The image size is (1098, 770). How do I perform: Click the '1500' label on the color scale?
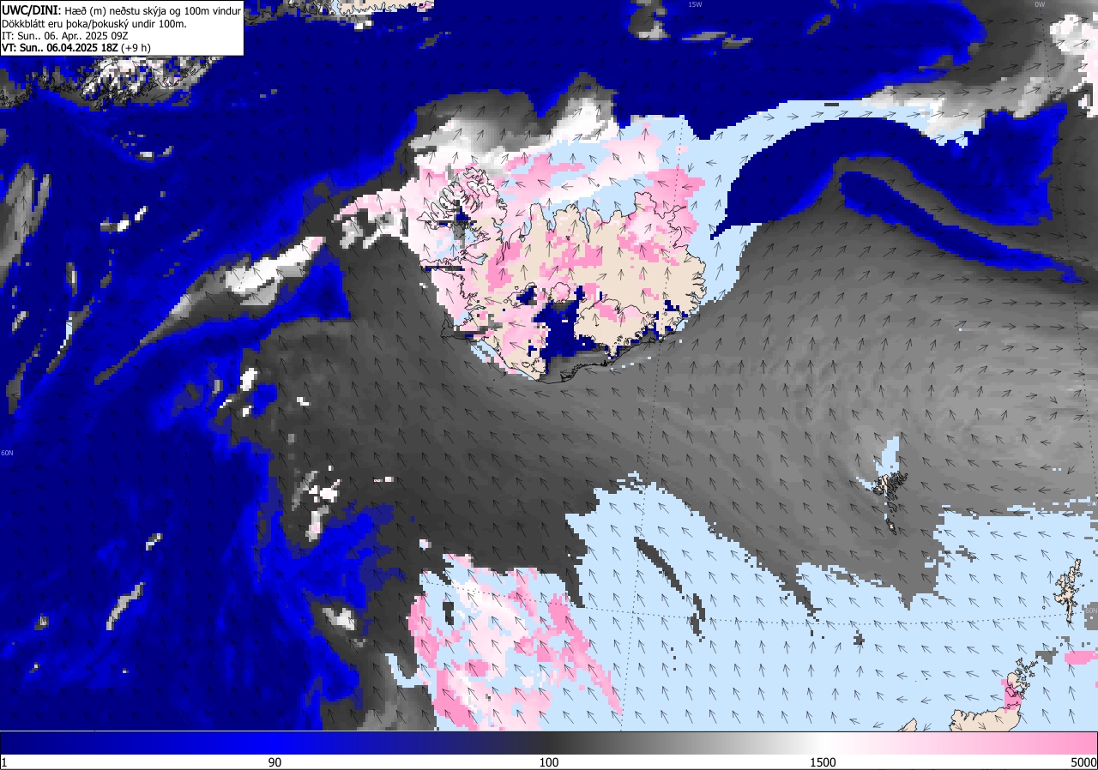click(x=823, y=762)
